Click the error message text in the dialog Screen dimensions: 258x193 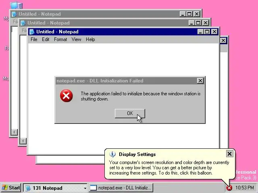tap(141, 96)
